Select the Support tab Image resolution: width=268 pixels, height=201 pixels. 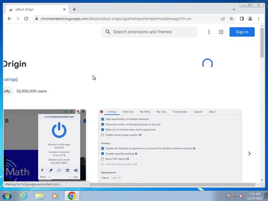click(x=198, y=112)
